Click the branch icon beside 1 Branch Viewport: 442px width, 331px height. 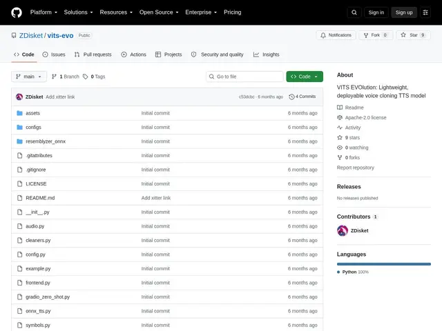tap(54, 77)
